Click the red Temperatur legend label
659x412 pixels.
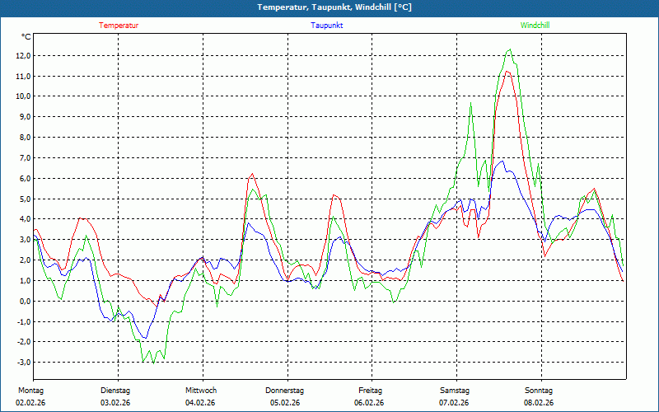coord(119,26)
